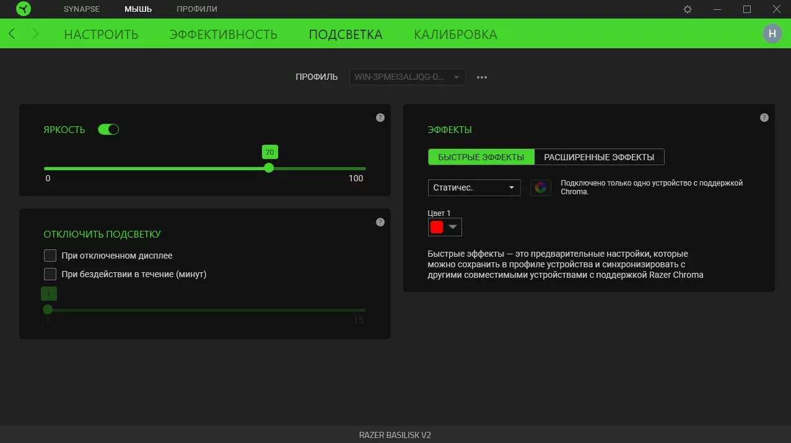Check При бездействии в течение option

click(50, 274)
